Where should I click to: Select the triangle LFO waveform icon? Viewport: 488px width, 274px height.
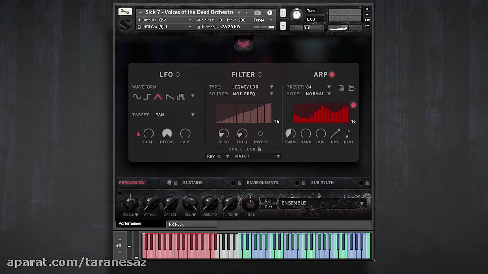pos(158,97)
